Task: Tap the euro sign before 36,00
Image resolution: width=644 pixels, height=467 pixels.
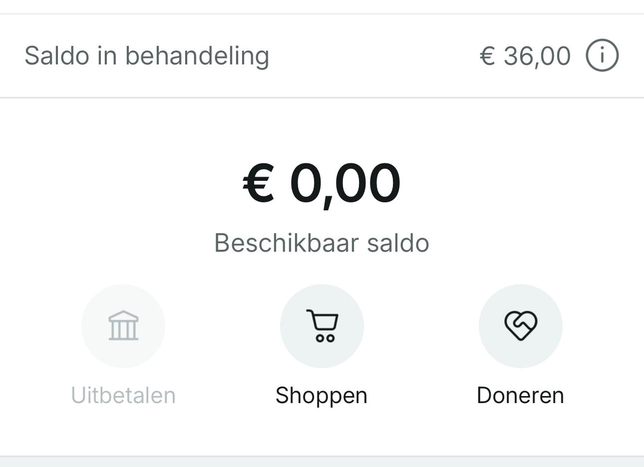Action: pyautogui.click(x=487, y=56)
